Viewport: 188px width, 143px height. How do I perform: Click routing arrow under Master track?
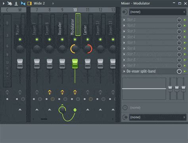[x=20, y=110]
